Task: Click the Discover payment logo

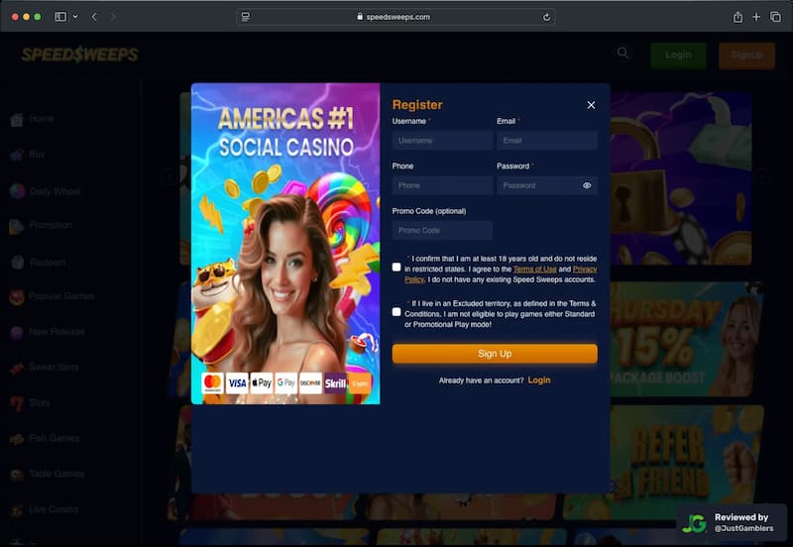Action: click(x=310, y=383)
